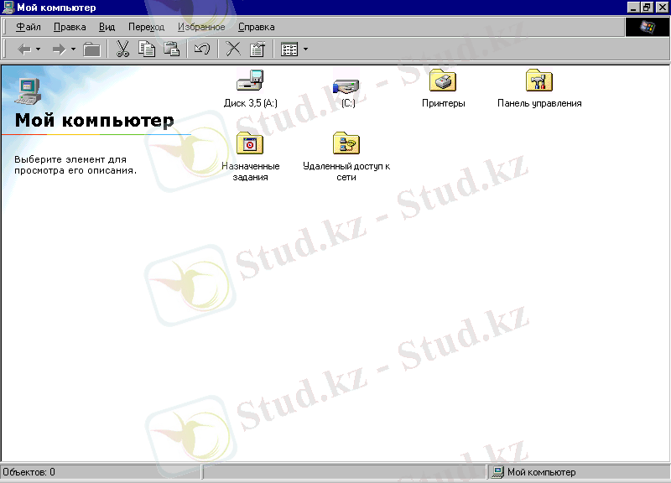This screenshot has height=483, width=671.
Task: Open the Forward history dropdown arrow
Action: [x=73, y=49]
